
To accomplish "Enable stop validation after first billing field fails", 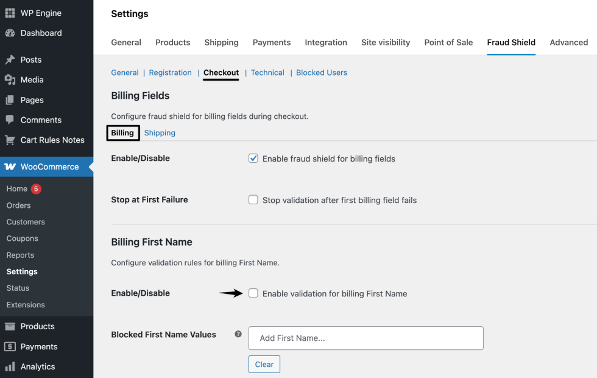I will pos(253,199).
